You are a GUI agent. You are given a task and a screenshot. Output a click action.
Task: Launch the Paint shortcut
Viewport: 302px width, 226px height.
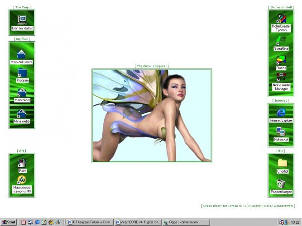click(22, 163)
